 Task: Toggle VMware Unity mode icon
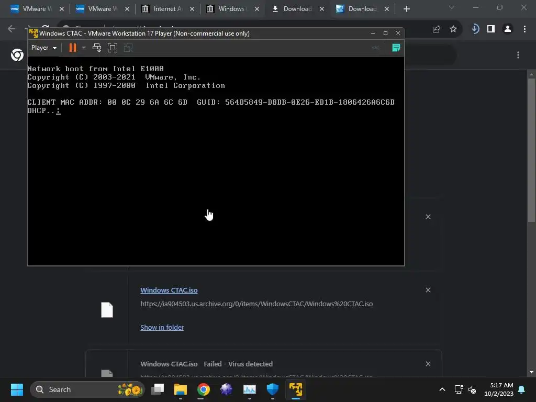click(x=128, y=48)
